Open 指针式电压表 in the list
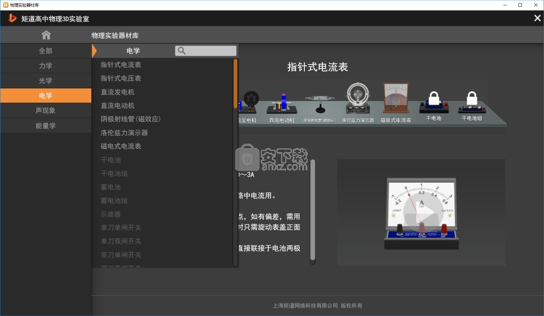The width and height of the screenshot is (544, 316). (x=121, y=78)
